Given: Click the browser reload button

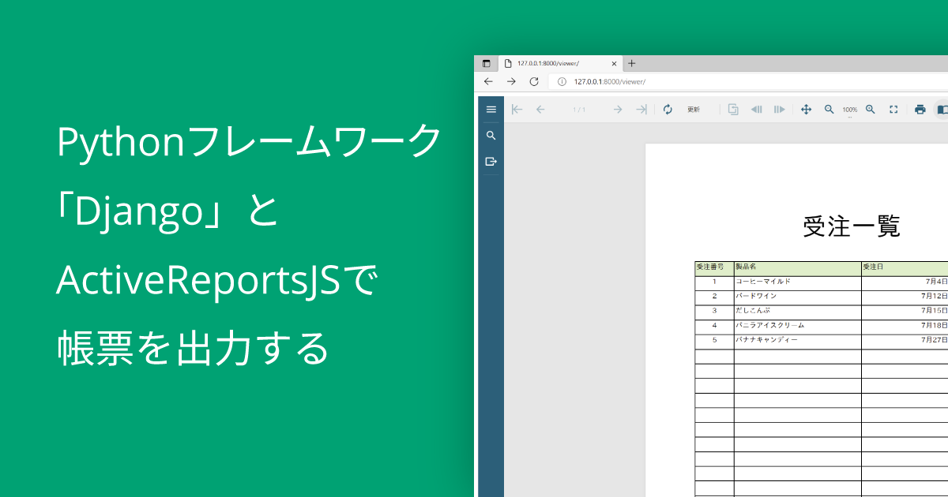Looking at the screenshot, I should tap(534, 81).
